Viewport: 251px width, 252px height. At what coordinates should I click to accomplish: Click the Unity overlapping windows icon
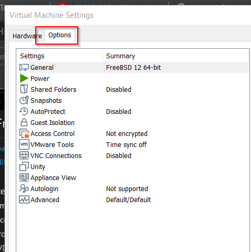point(24,166)
